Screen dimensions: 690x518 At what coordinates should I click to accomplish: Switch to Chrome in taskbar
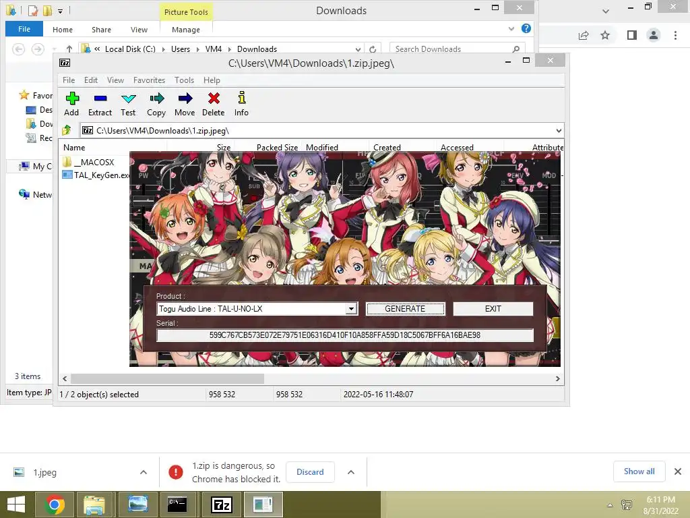[x=55, y=505]
